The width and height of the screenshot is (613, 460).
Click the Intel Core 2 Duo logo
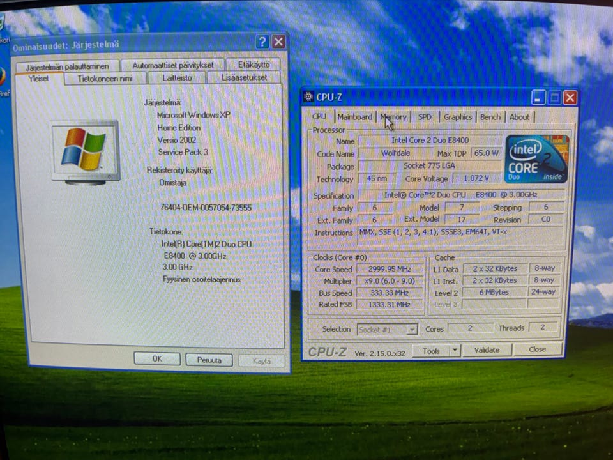[x=536, y=159]
